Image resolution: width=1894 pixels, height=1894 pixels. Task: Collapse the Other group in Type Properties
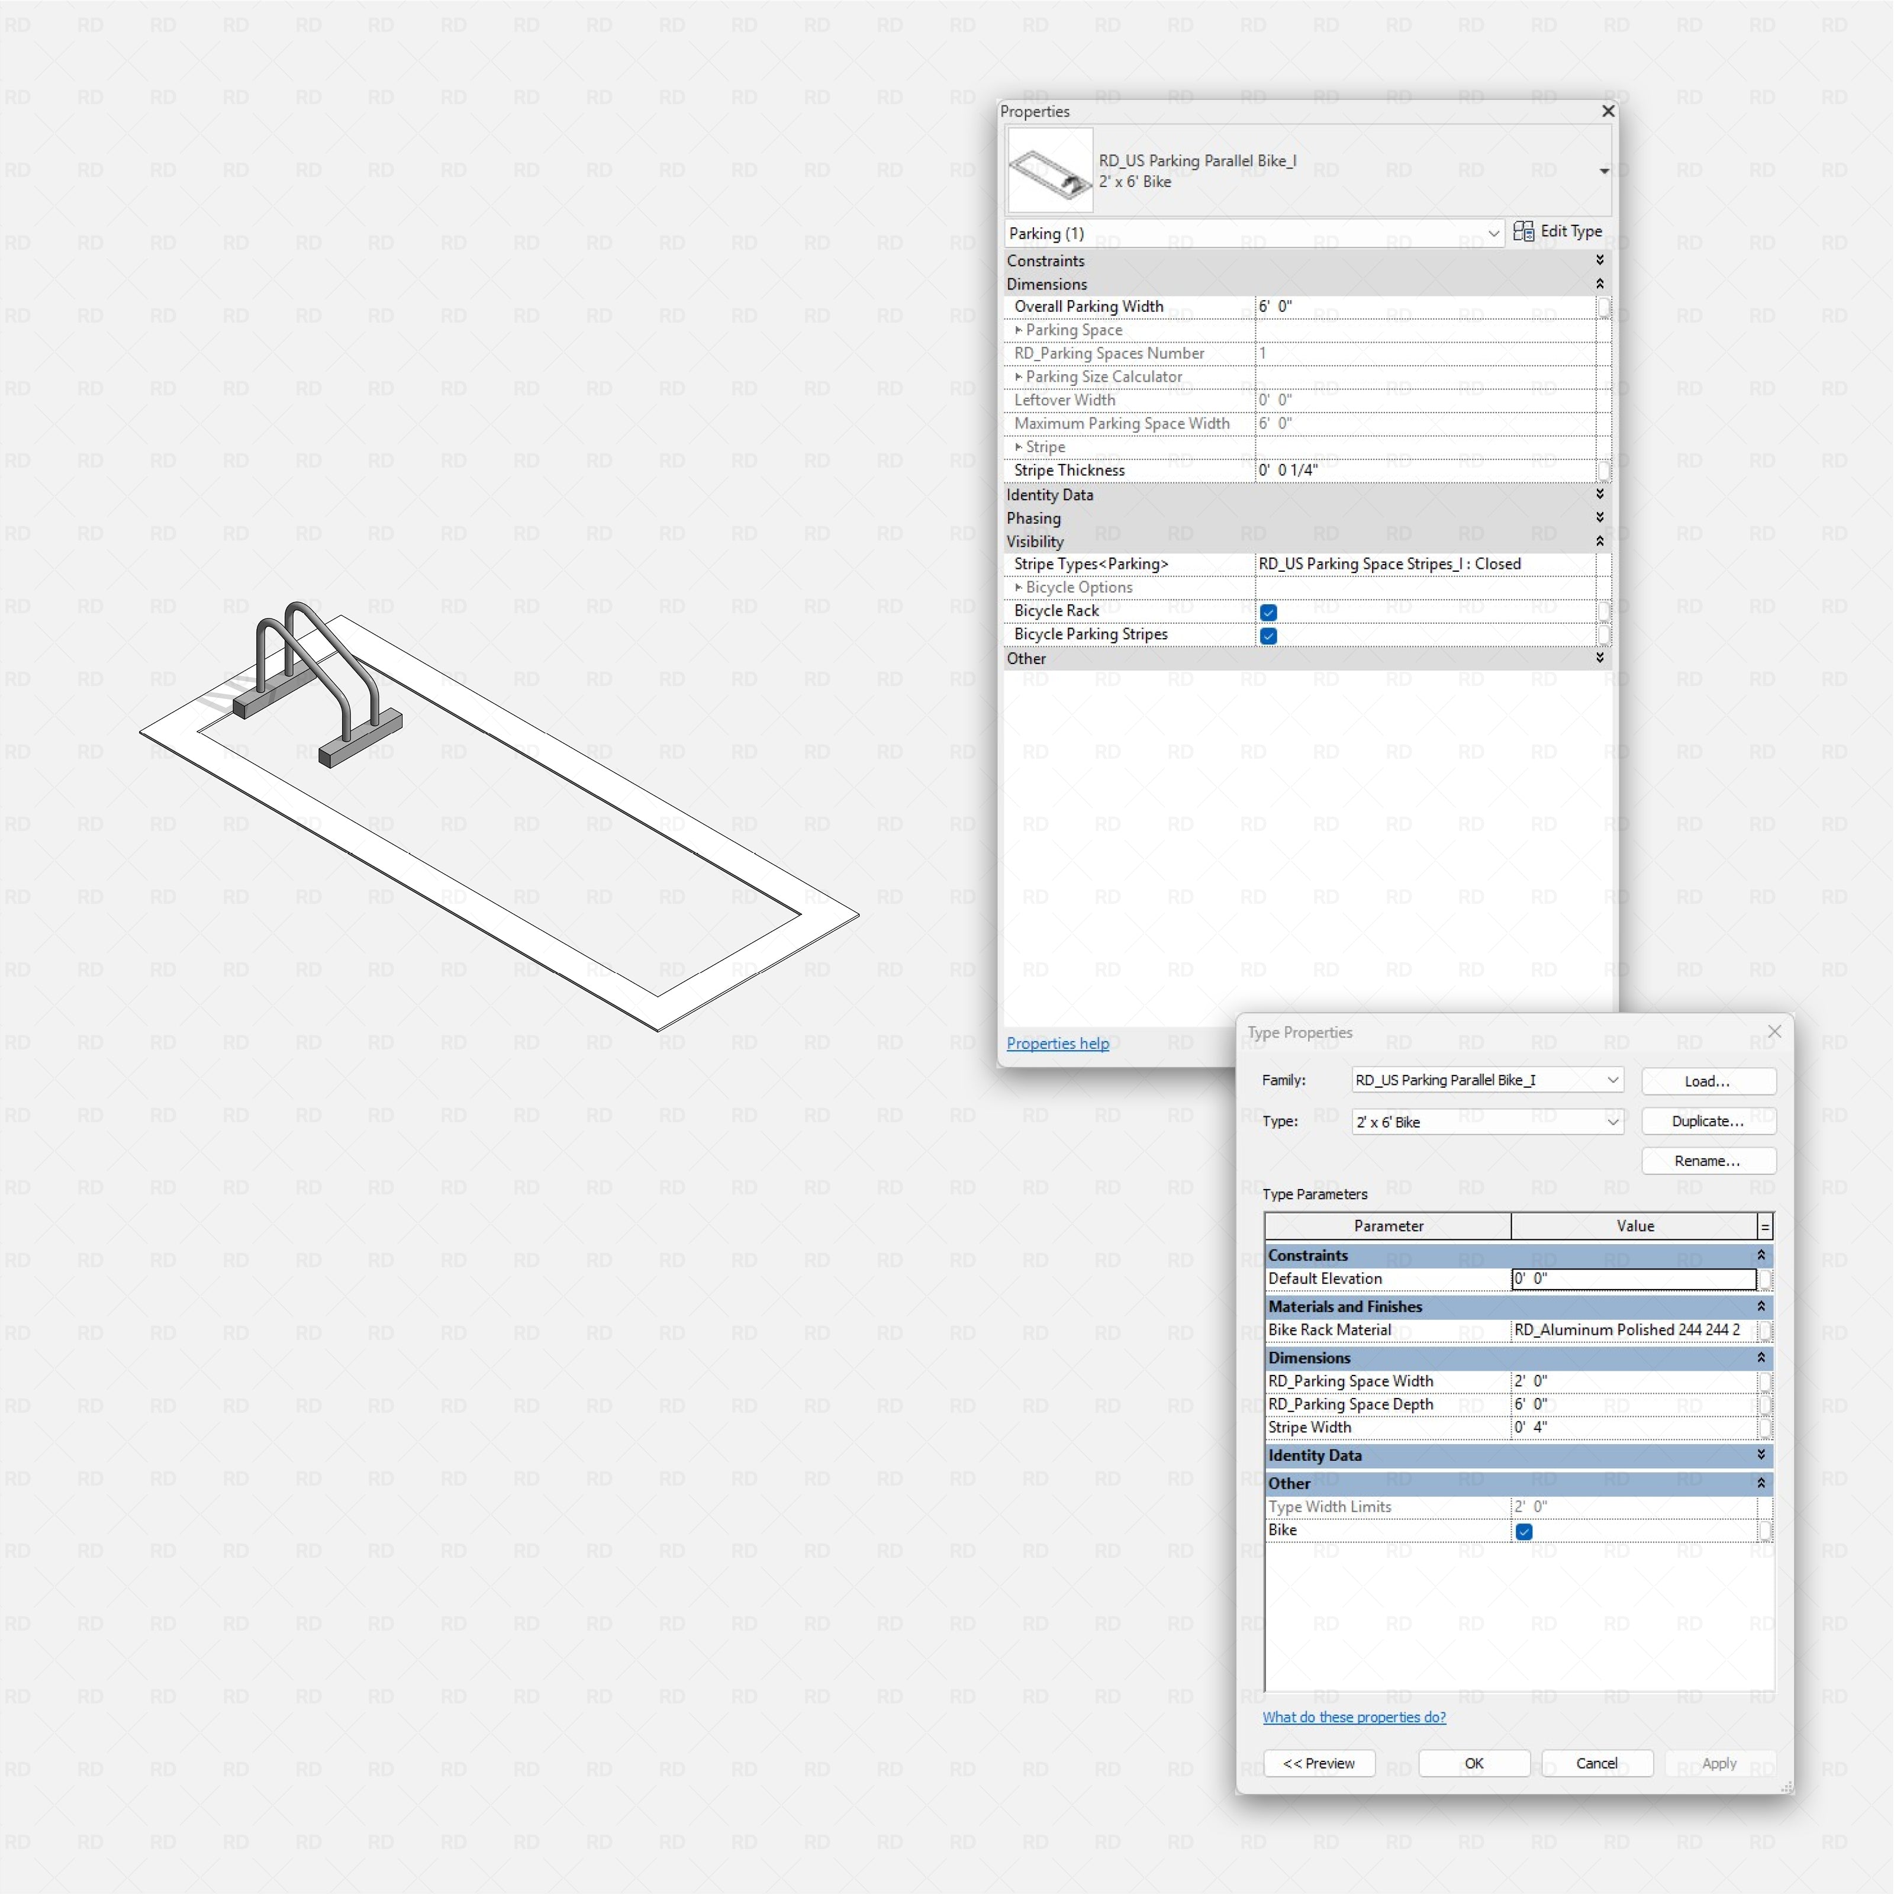tap(1761, 1483)
